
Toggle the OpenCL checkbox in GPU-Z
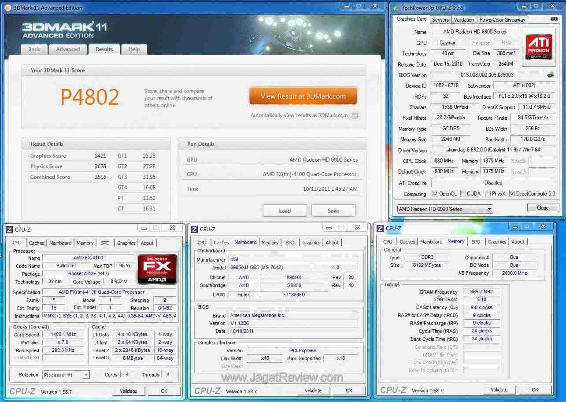[x=435, y=194]
